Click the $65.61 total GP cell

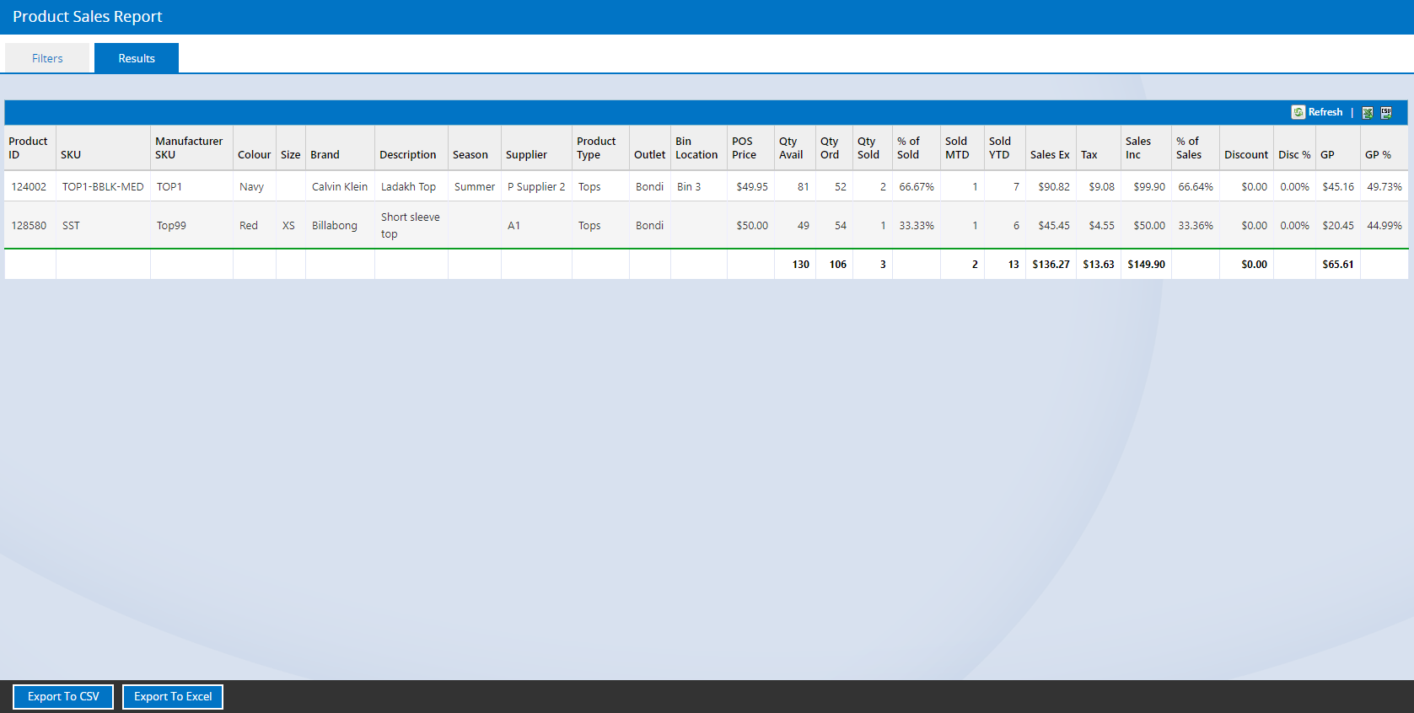click(1338, 264)
